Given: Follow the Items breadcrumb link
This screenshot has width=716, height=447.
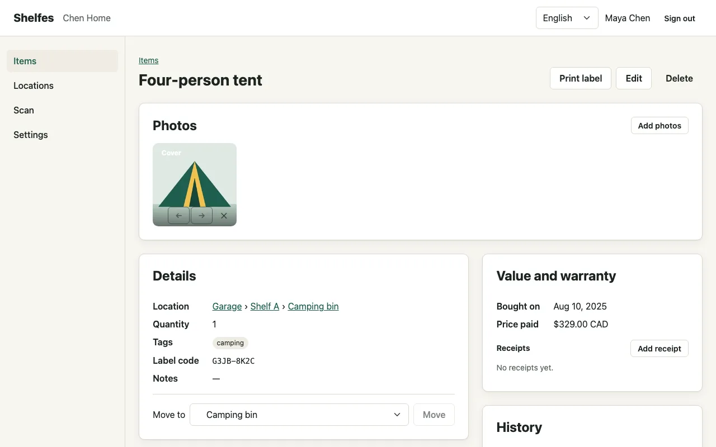Looking at the screenshot, I should (148, 60).
